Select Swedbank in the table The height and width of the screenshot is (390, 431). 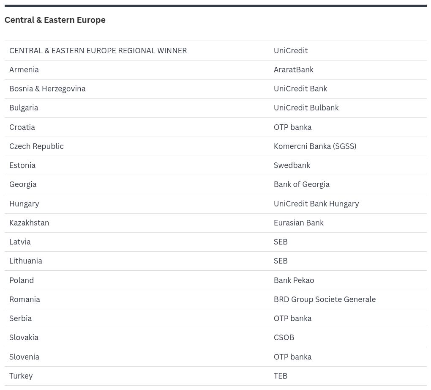point(292,165)
